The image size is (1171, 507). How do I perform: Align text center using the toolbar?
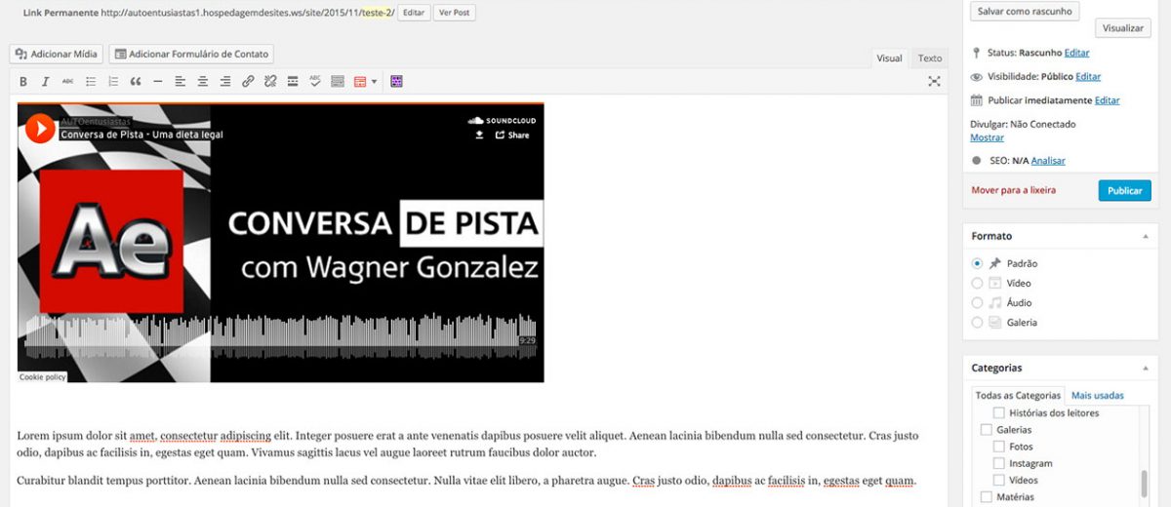(203, 82)
